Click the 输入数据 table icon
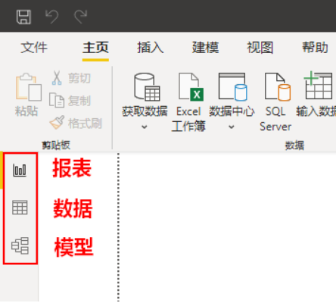Image resolution: width=336 pixels, height=303 pixels. (x=318, y=85)
